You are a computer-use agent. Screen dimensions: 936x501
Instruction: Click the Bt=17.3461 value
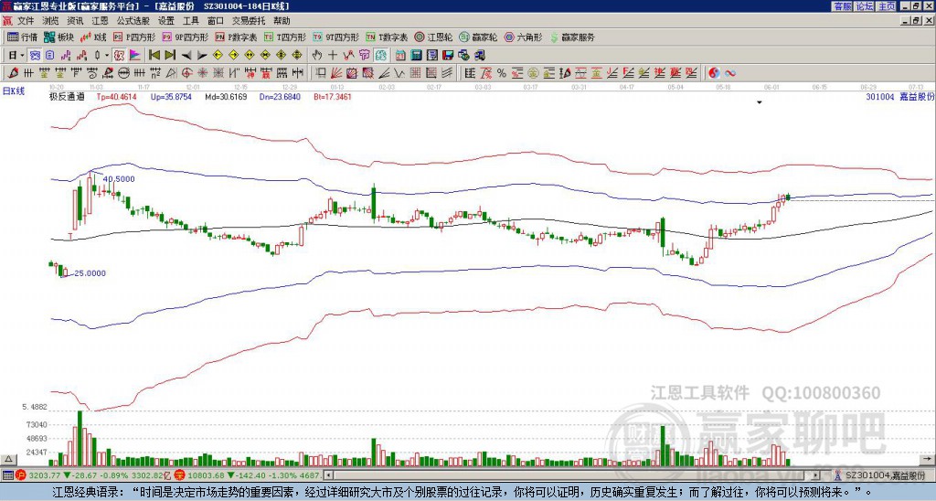(333, 96)
